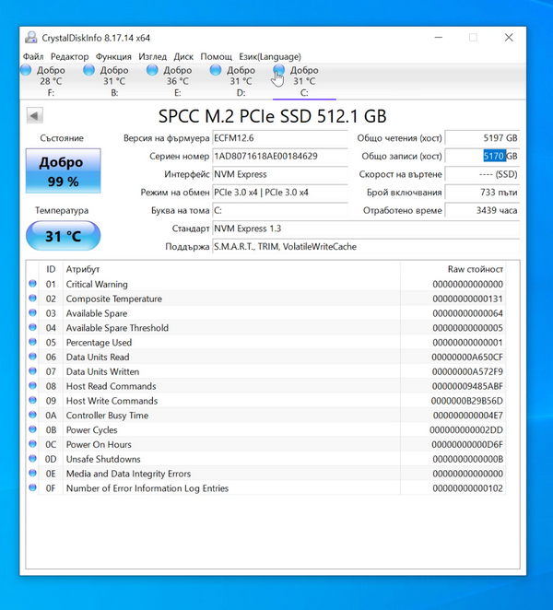This screenshot has height=610, width=553.
Task: Click status dot for Power On Hours
Action: (x=32, y=444)
